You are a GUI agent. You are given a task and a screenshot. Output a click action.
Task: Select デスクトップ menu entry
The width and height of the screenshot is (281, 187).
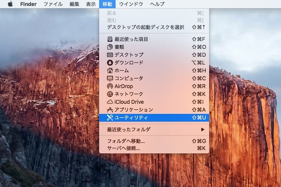coord(154,55)
